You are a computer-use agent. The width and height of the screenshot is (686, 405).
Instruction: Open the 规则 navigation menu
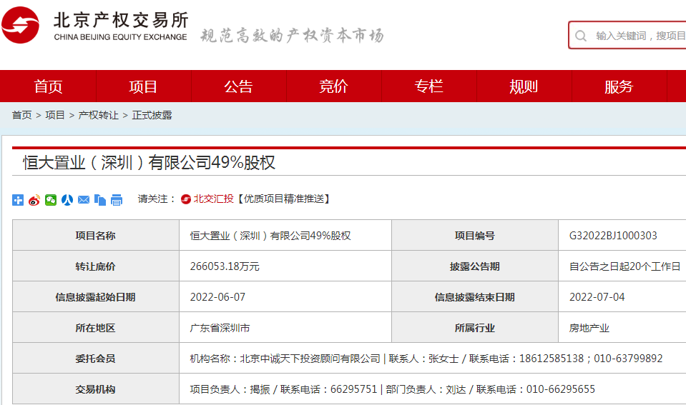point(524,86)
